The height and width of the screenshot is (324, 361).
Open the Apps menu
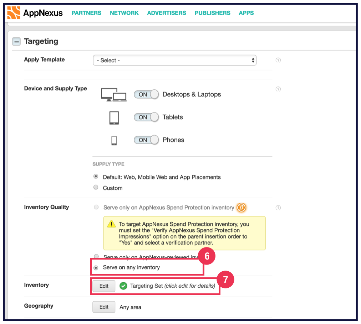pyautogui.click(x=246, y=13)
